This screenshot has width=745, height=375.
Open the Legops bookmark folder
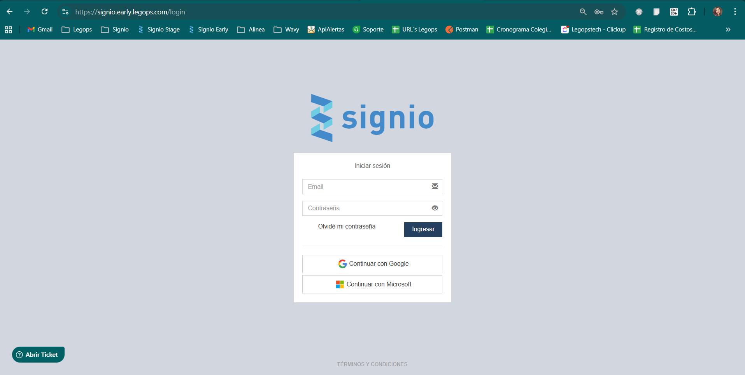(77, 30)
